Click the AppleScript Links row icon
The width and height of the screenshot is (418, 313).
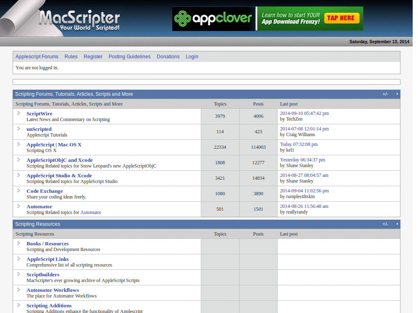(19, 258)
